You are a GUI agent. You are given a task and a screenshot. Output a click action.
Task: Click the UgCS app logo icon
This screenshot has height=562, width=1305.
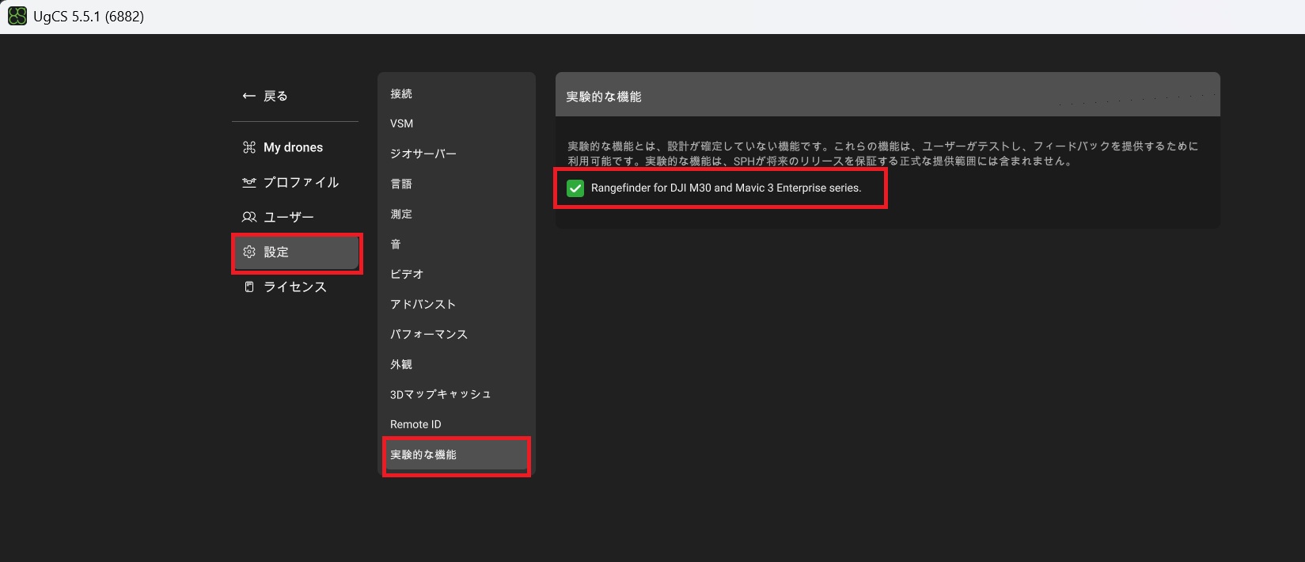click(x=17, y=17)
